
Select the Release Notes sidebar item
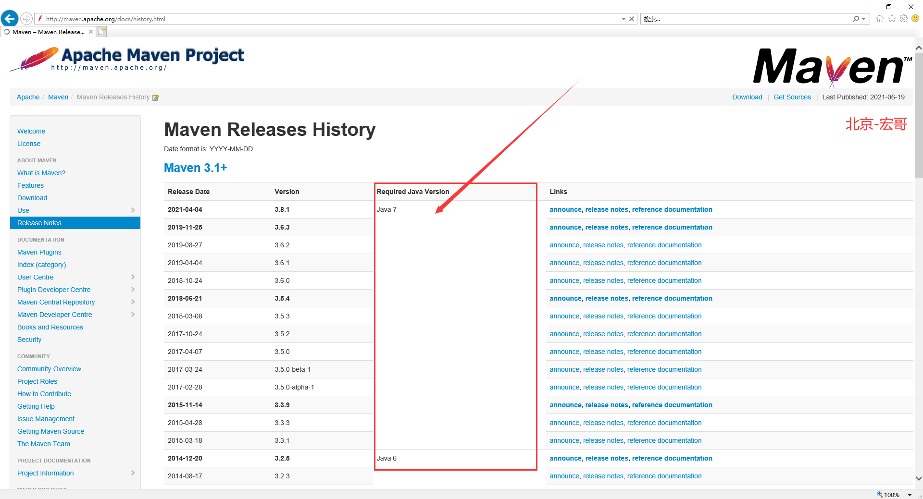click(x=75, y=223)
